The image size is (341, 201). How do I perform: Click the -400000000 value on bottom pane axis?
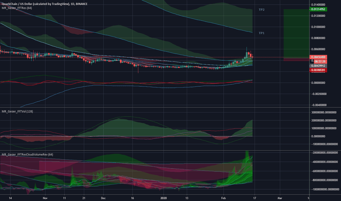point(324,162)
